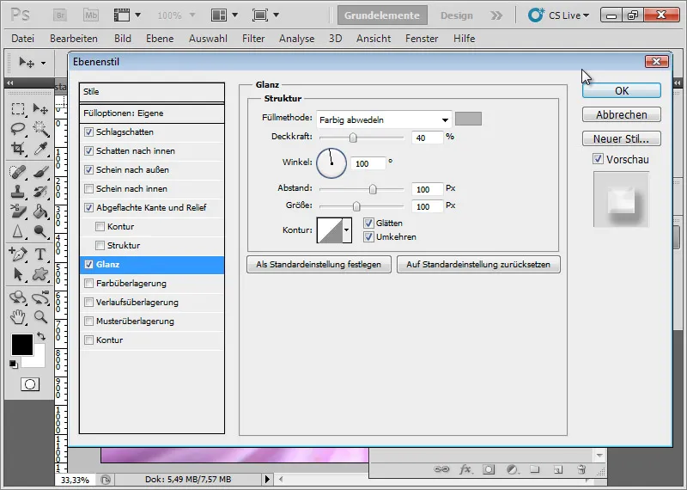Select the Eraser tool
The image size is (687, 490).
[x=18, y=211]
